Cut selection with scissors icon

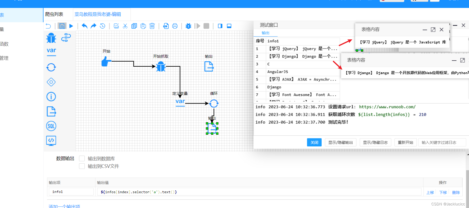point(125,26)
